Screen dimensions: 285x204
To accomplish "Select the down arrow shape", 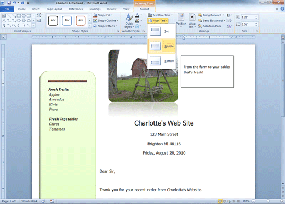I will click(x=24, y=21).
